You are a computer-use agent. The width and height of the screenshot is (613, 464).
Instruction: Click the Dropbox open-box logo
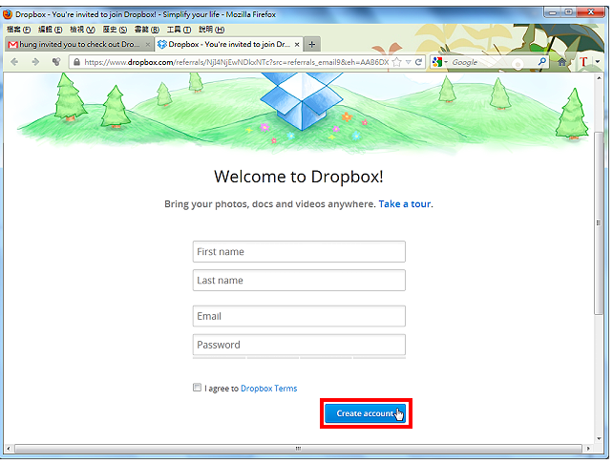point(302,101)
